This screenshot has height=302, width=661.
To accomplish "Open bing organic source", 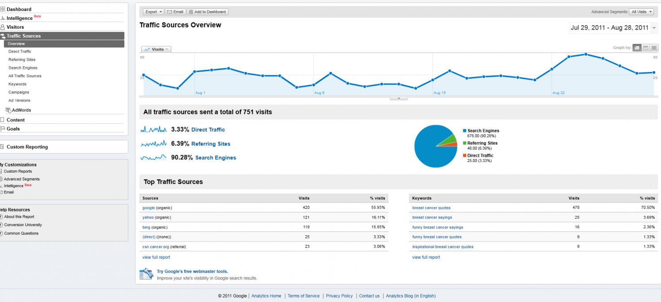I will coord(146,227).
